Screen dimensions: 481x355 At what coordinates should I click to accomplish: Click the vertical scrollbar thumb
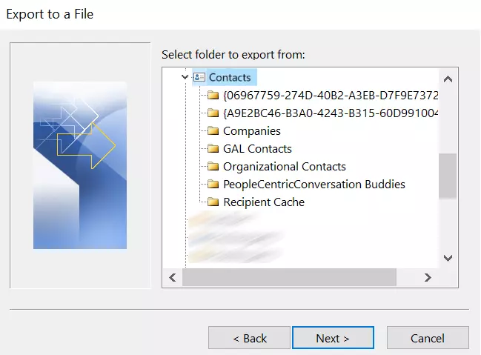[x=448, y=176]
